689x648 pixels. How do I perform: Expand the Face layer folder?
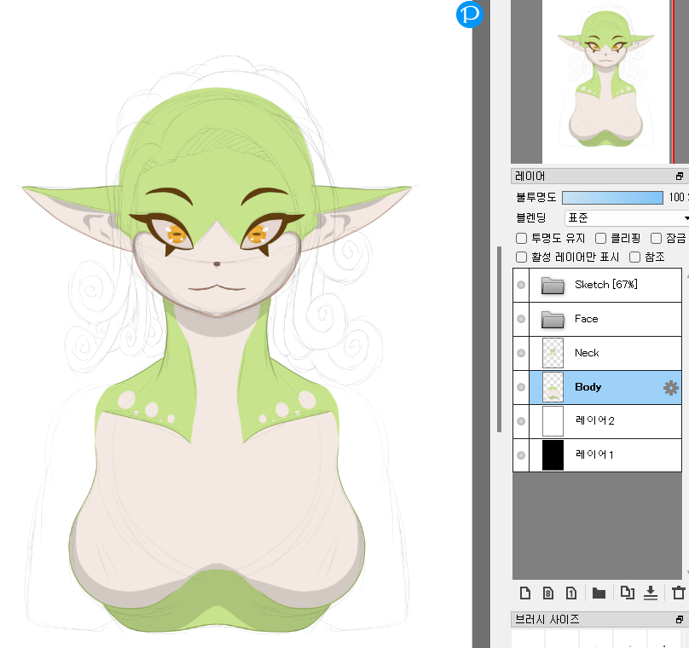click(553, 319)
